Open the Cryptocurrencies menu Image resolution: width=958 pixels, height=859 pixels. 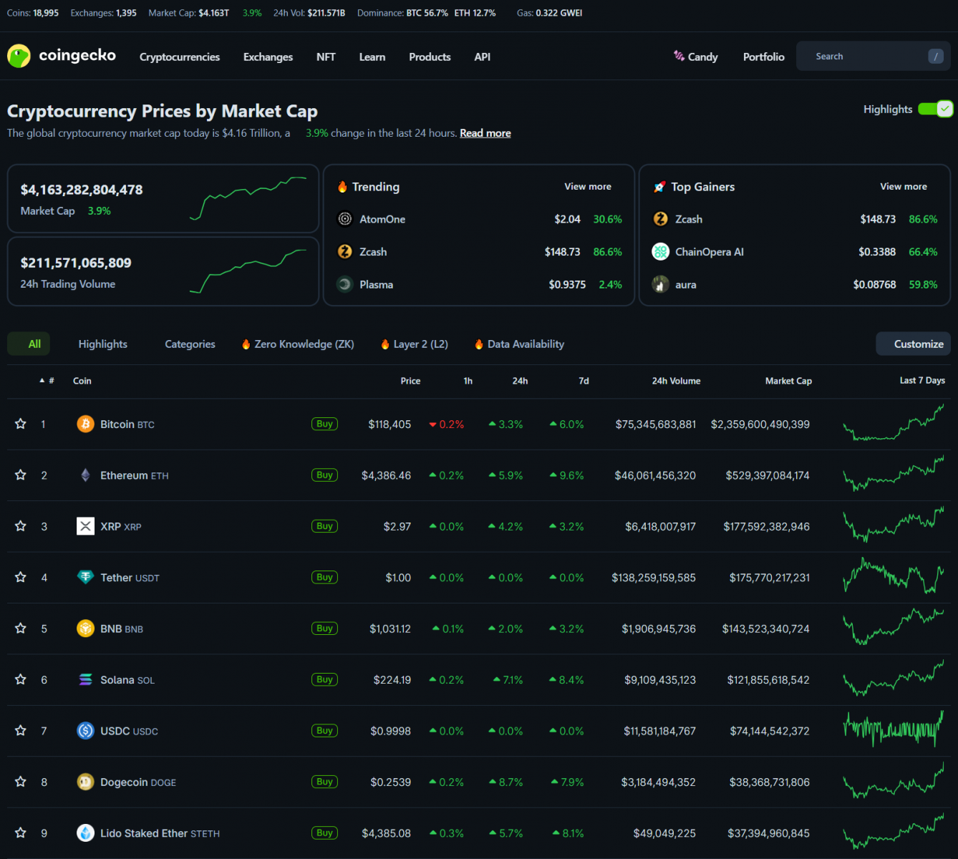pos(180,57)
